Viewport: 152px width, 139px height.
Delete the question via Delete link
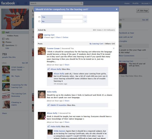(x=65, y=37)
